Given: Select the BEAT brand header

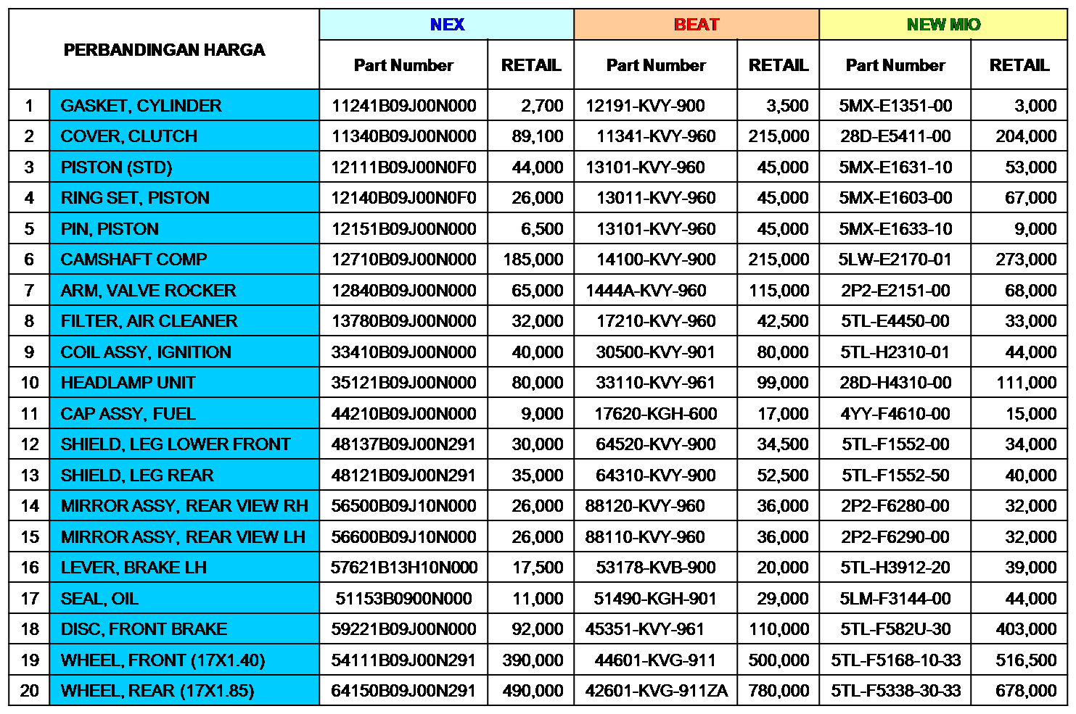Looking at the screenshot, I should pyautogui.click(x=697, y=25).
